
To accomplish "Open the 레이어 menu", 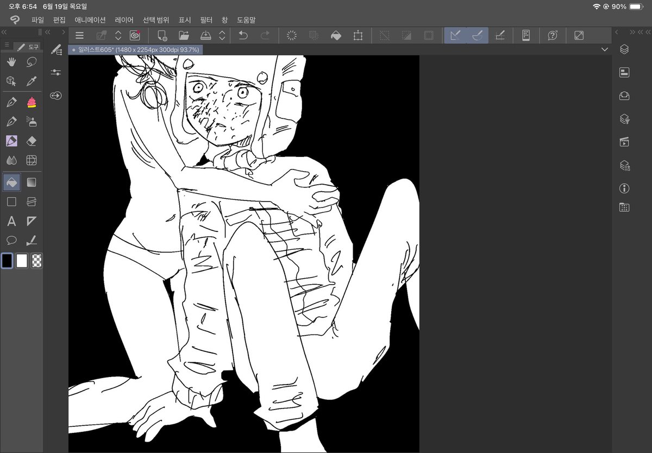I will (124, 20).
